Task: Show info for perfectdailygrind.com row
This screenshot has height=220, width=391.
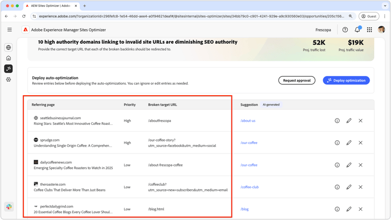Action: click(337, 209)
